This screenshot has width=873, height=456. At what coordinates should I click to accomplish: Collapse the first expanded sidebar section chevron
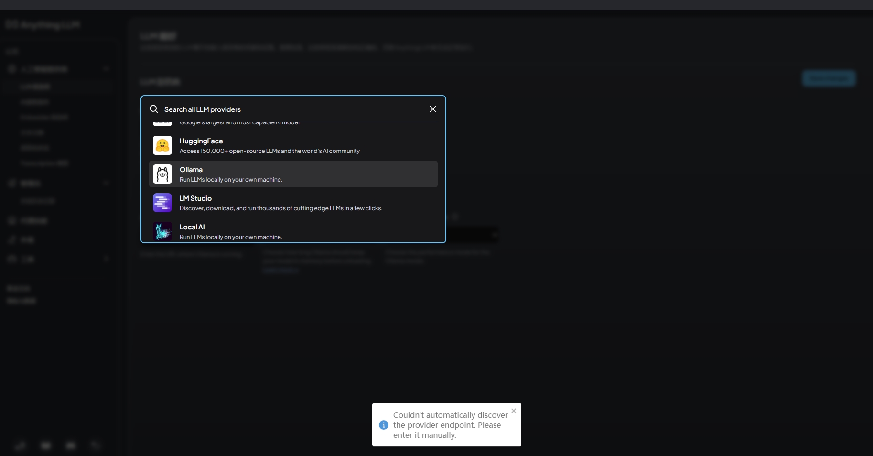pos(106,69)
